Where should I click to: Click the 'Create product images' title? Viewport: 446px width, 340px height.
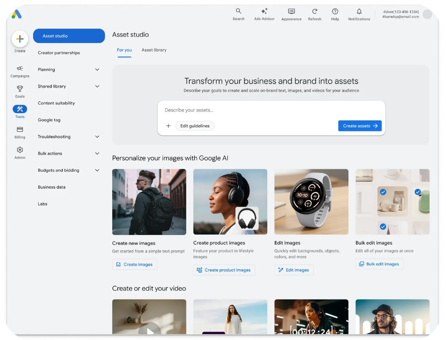219,243
